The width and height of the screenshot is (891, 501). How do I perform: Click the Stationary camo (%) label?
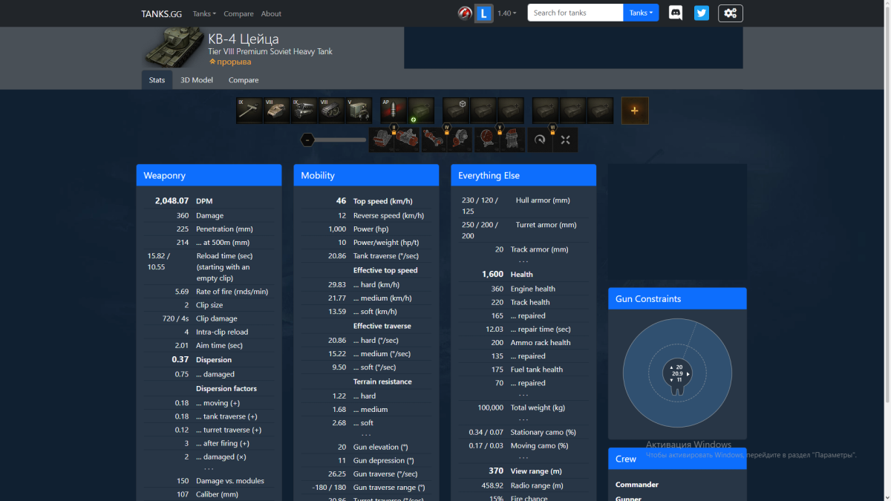pyautogui.click(x=543, y=432)
